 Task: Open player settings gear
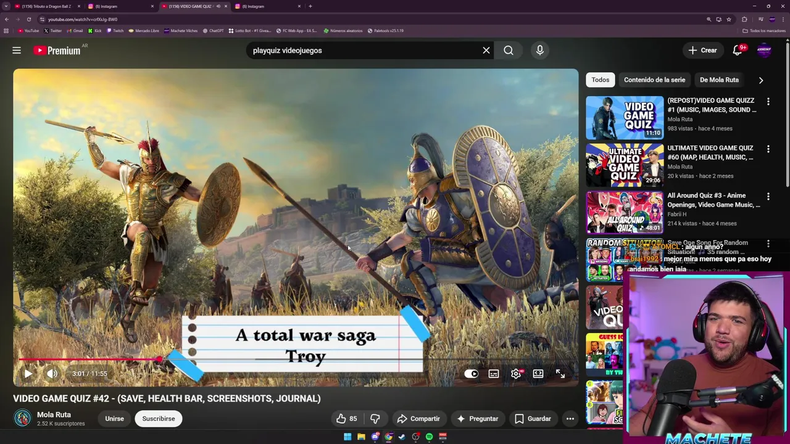point(516,374)
